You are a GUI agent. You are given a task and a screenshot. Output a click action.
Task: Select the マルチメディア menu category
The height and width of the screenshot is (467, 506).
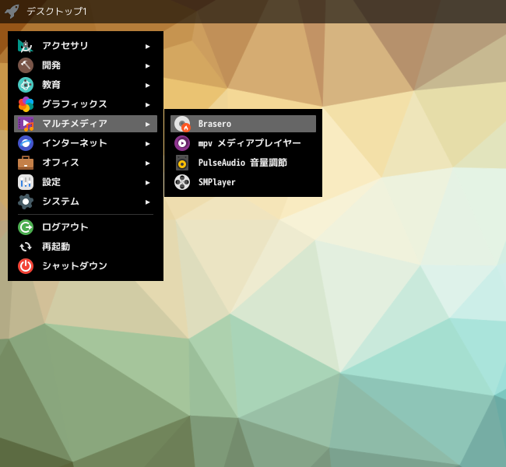(86, 124)
